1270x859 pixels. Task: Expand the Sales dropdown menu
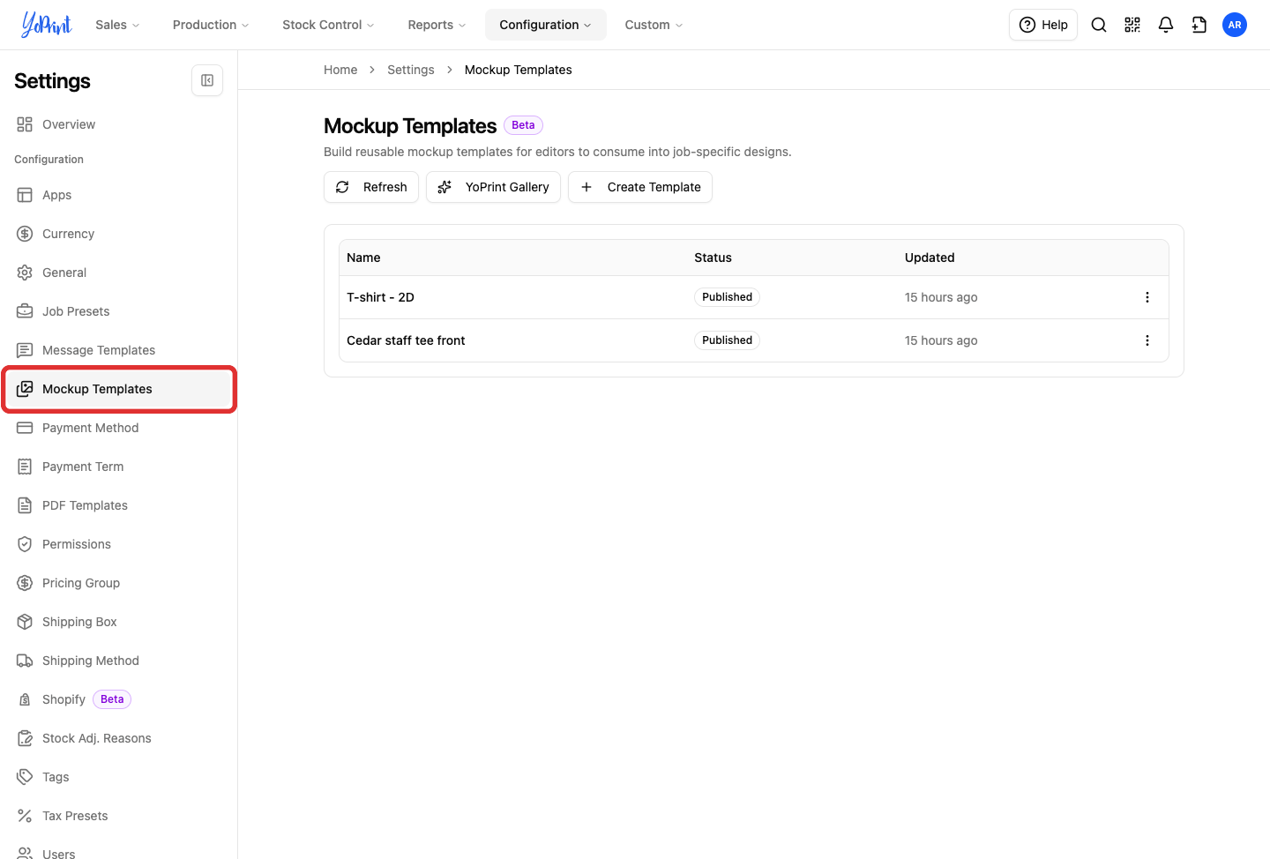pos(117,25)
